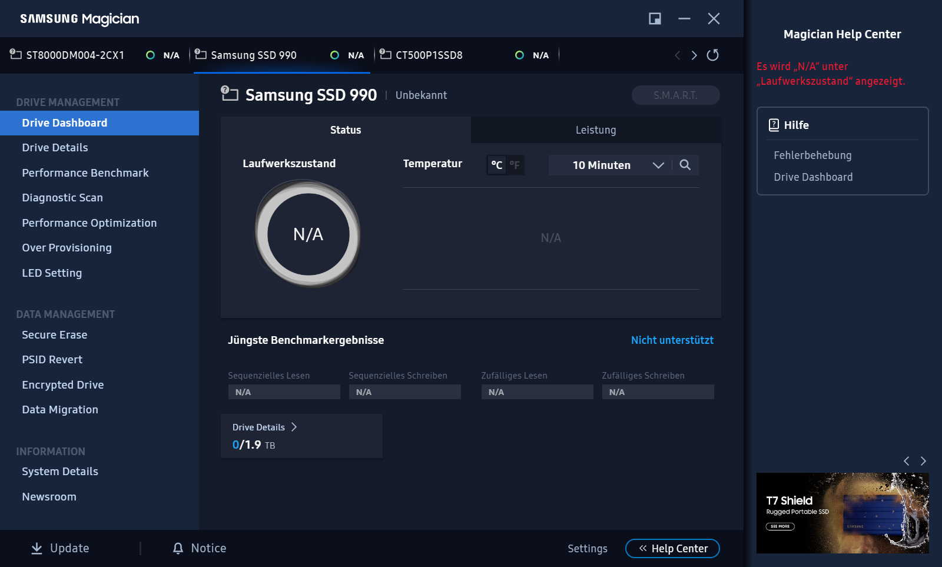Screen dimensions: 942x567
Task: Switch to the Status tab
Action: pyautogui.click(x=346, y=130)
